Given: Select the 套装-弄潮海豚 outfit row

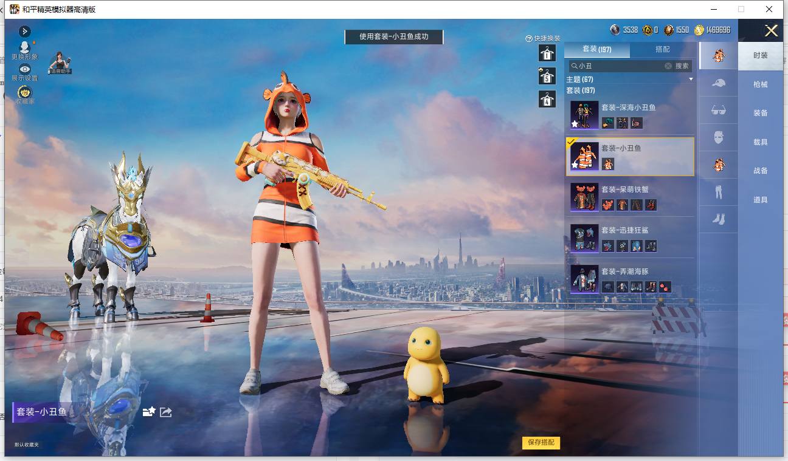Looking at the screenshot, I should (x=630, y=279).
